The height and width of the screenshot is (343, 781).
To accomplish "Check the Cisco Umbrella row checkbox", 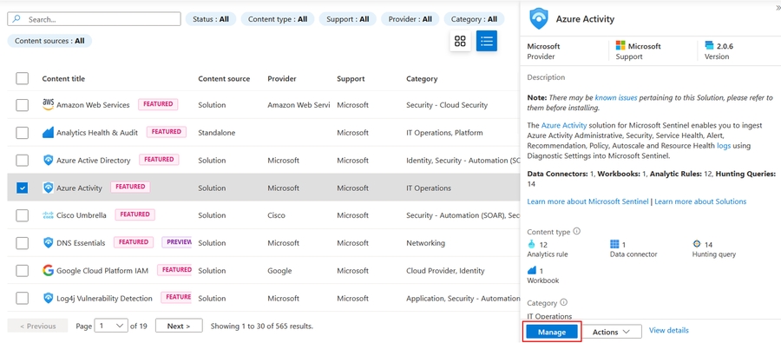I will coord(22,215).
